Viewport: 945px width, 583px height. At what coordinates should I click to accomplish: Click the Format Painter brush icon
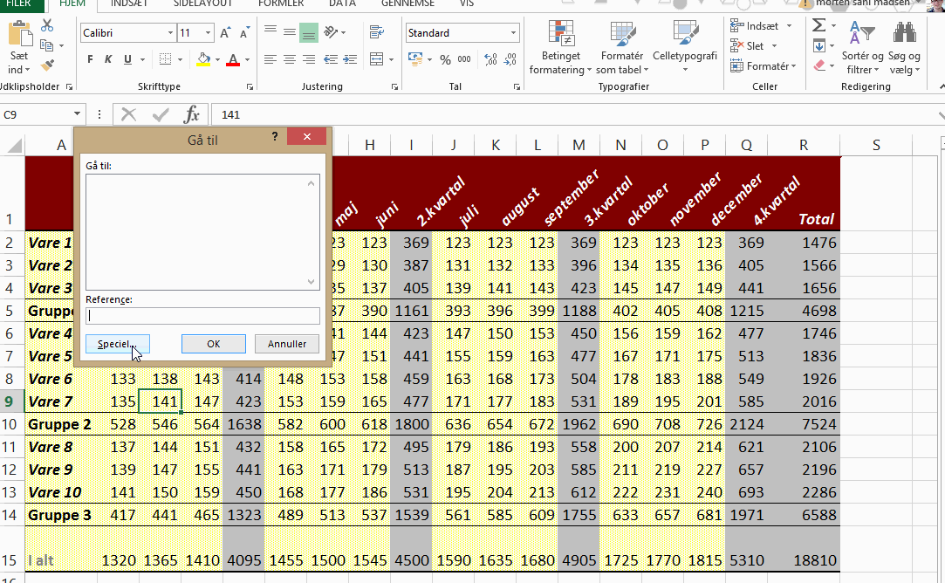(47, 64)
